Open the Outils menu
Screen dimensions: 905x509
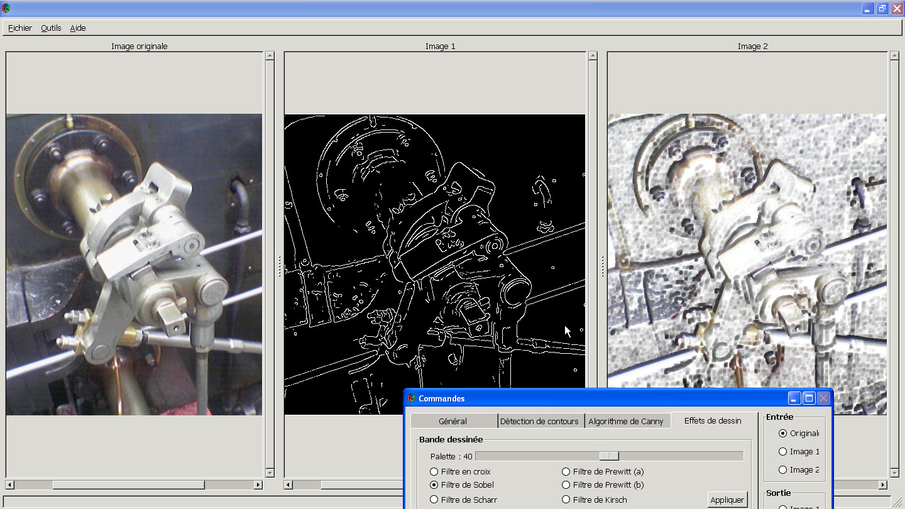tap(51, 28)
